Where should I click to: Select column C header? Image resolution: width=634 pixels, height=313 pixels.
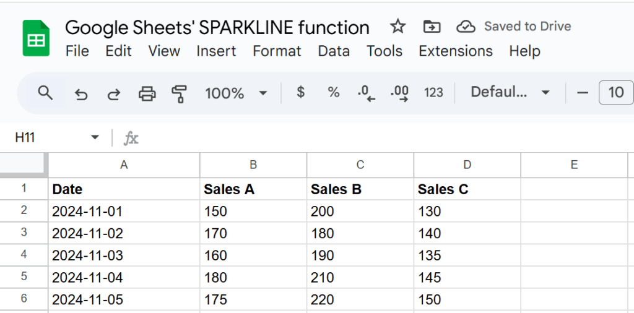(x=360, y=165)
